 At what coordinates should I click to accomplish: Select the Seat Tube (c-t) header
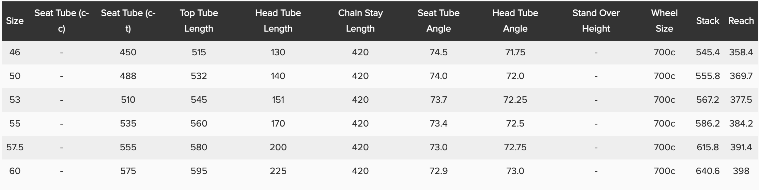128,21
